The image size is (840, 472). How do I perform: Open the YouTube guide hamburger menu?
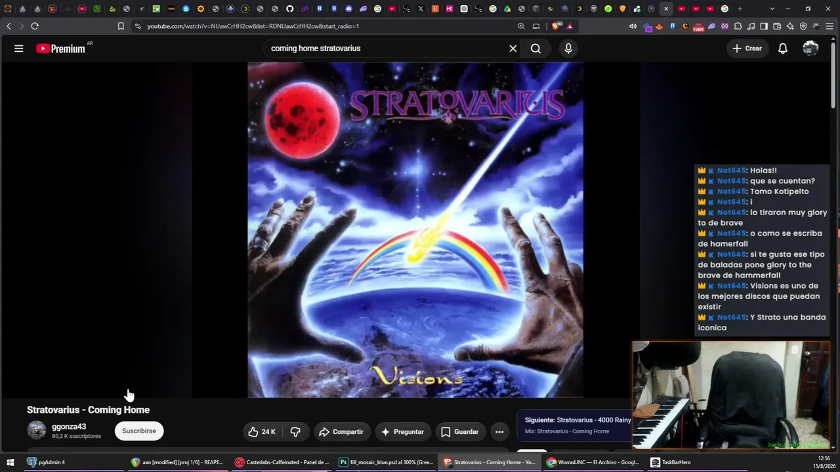point(19,49)
